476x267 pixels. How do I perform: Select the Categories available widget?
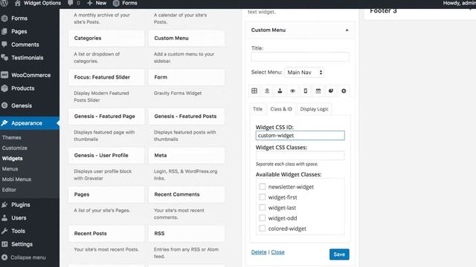[x=106, y=38]
